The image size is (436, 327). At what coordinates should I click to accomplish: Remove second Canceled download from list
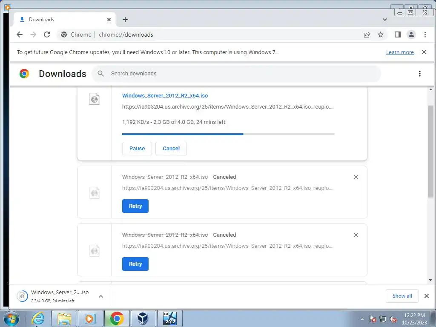pos(356,235)
